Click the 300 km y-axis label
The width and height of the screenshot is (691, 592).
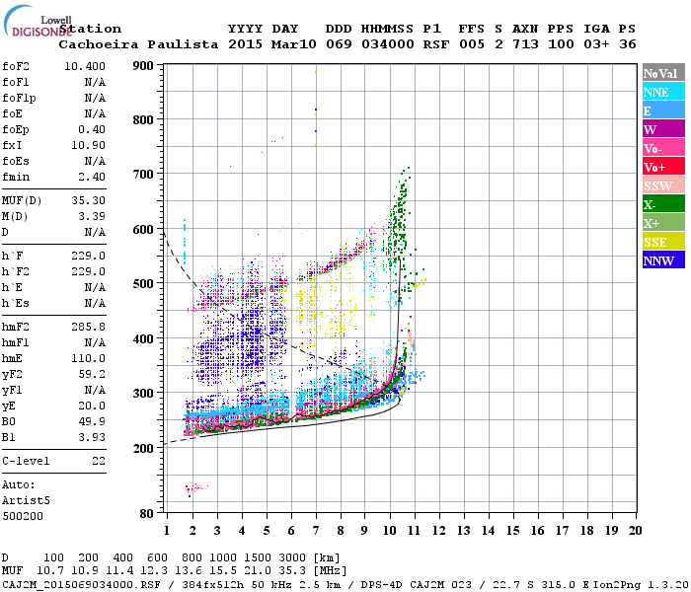click(x=143, y=393)
